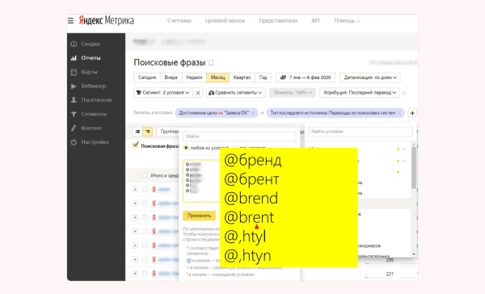Click the Сводка icon in the sidebar

74,44
